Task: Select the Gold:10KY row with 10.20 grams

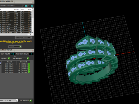Action: [x=16, y=14]
